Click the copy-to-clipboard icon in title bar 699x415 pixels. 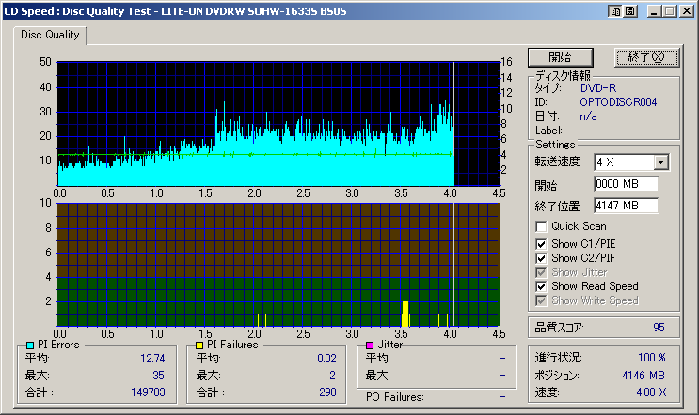point(615,11)
